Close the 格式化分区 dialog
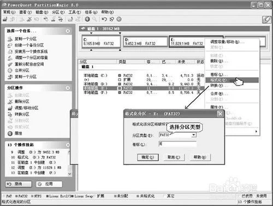Image resolution: width=273 pixels, height=206 pixels. click(x=220, y=114)
